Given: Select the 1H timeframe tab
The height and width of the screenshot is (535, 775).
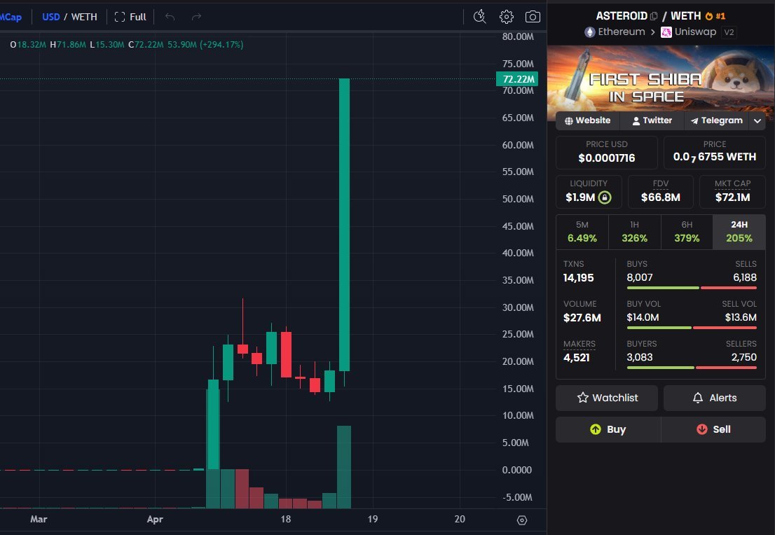Looking at the screenshot, I should click(x=634, y=232).
